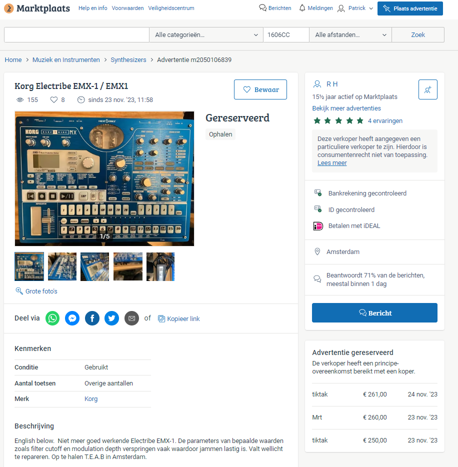Open the Voorwaarden link in header

pyautogui.click(x=128, y=8)
